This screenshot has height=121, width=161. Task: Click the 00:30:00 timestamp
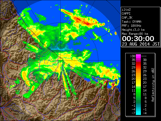point(138,39)
